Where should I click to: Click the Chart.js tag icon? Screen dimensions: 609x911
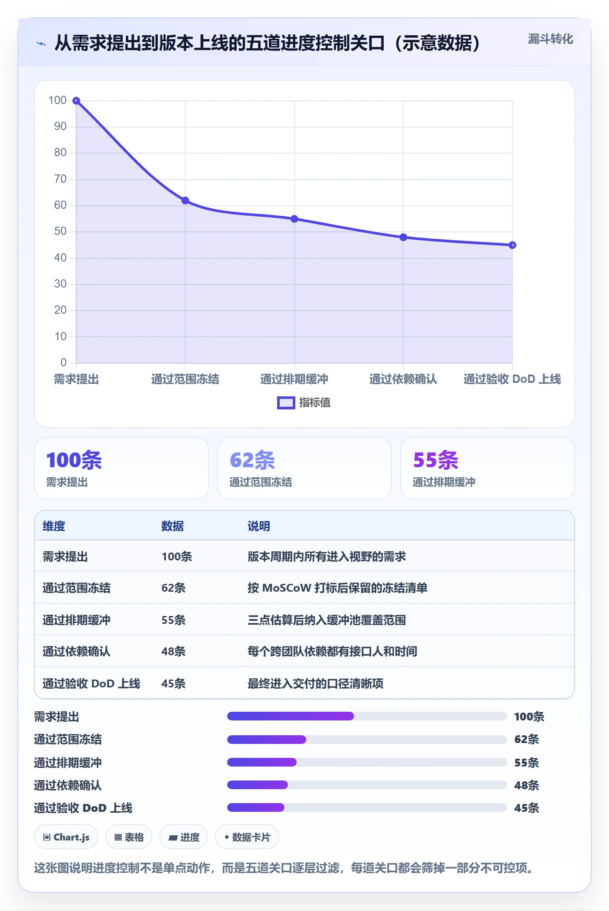(x=47, y=837)
